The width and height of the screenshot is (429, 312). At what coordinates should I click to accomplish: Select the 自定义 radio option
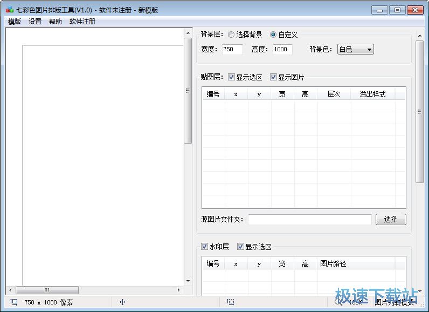coord(273,35)
